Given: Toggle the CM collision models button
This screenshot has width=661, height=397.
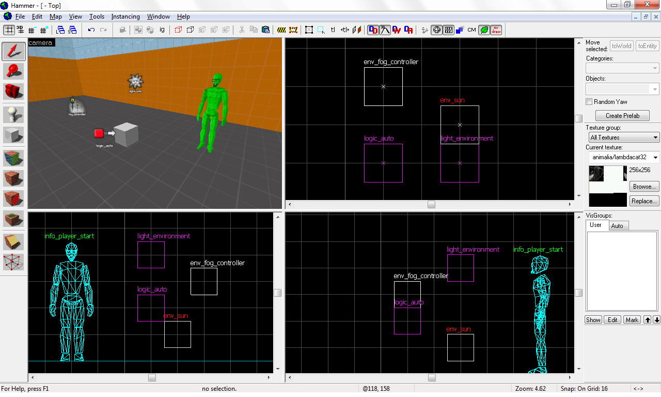Looking at the screenshot, I should 471,30.
